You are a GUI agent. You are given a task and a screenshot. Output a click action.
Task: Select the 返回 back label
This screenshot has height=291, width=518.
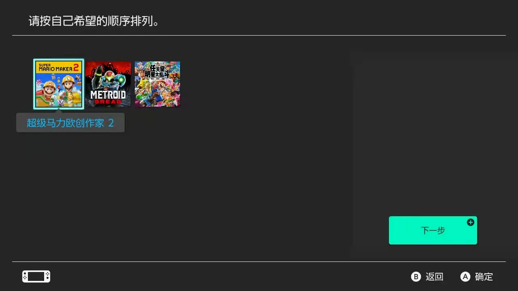(x=435, y=277)
